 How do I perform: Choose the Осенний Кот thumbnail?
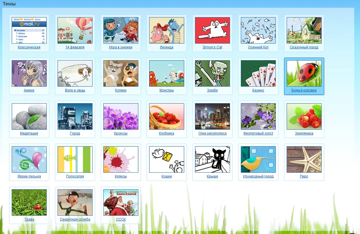(x=258, y=30)
